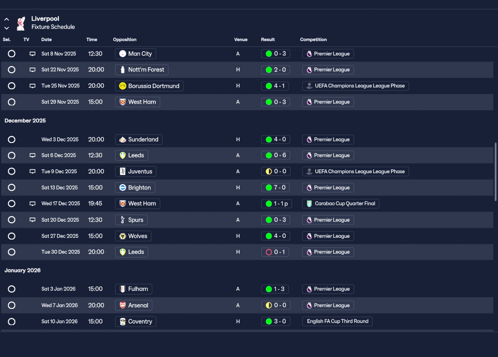Click the Liverpool club crest icon

pos(21,23)
